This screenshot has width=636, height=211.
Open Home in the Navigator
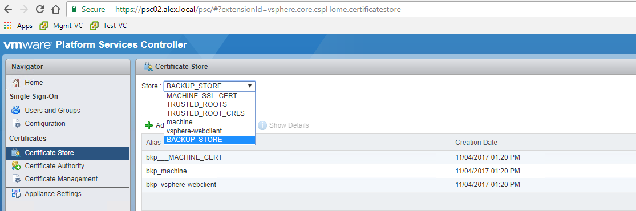(34, 82)
